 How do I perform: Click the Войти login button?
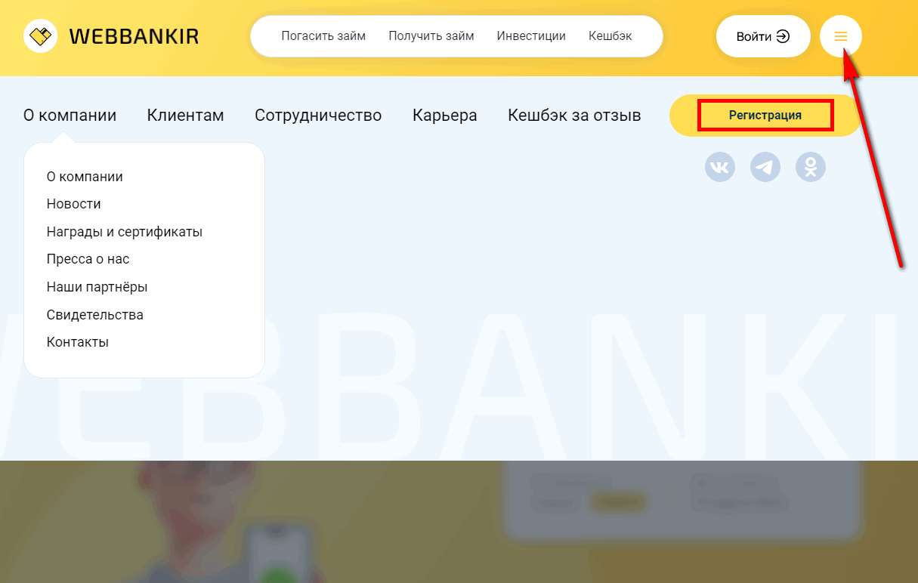(763, 36)
